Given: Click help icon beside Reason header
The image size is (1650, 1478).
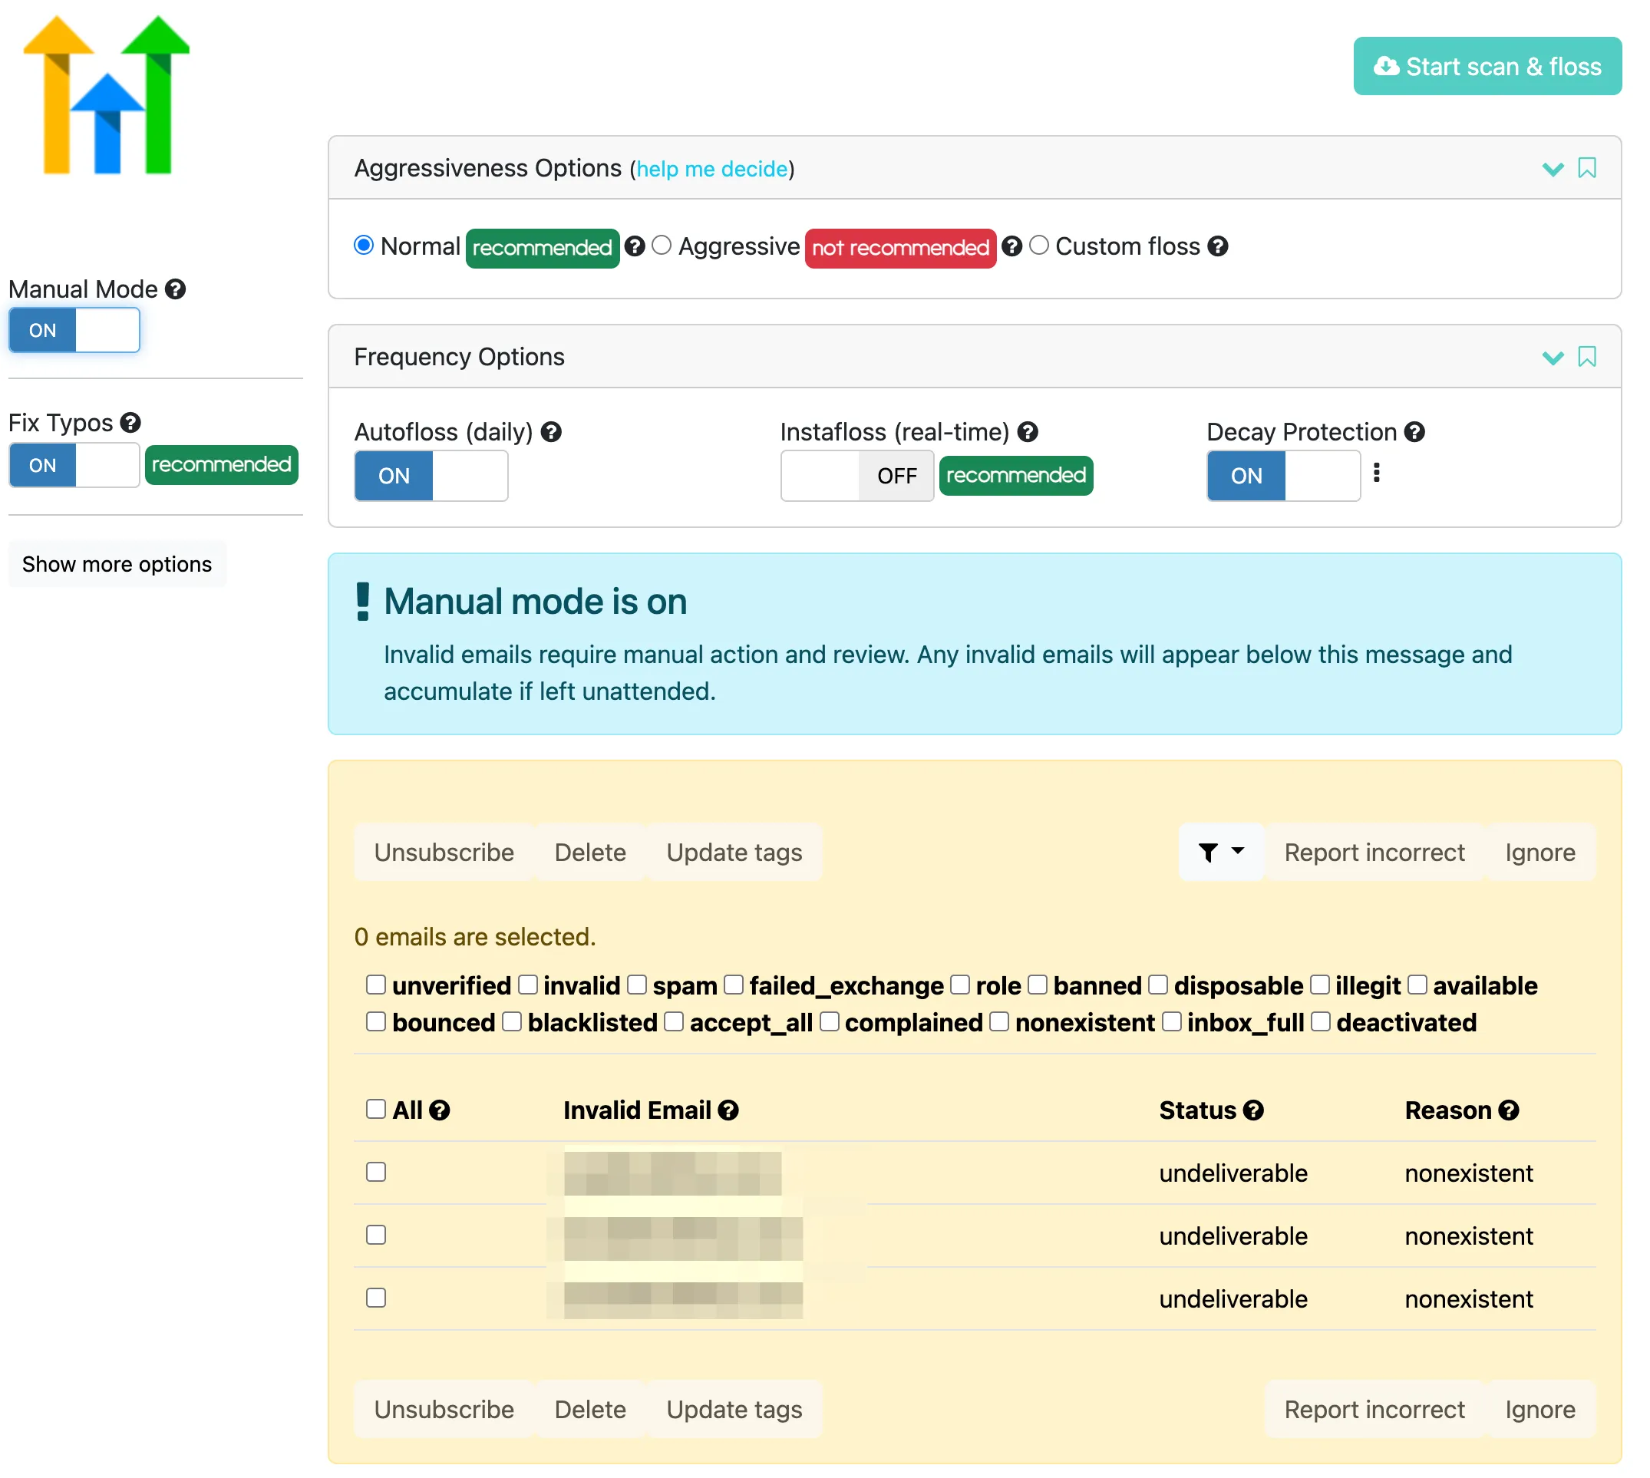Looking at the screenshot, I should coord(1510,1111).
